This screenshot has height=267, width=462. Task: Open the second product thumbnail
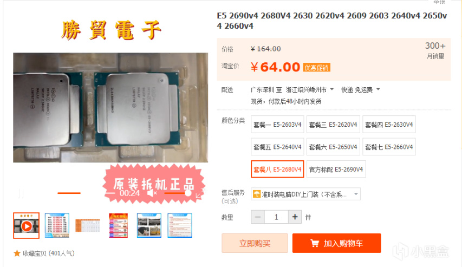[57, 225]
